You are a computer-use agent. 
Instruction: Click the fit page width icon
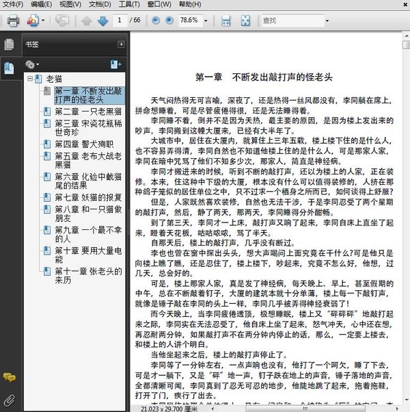[x=226, y=21]
